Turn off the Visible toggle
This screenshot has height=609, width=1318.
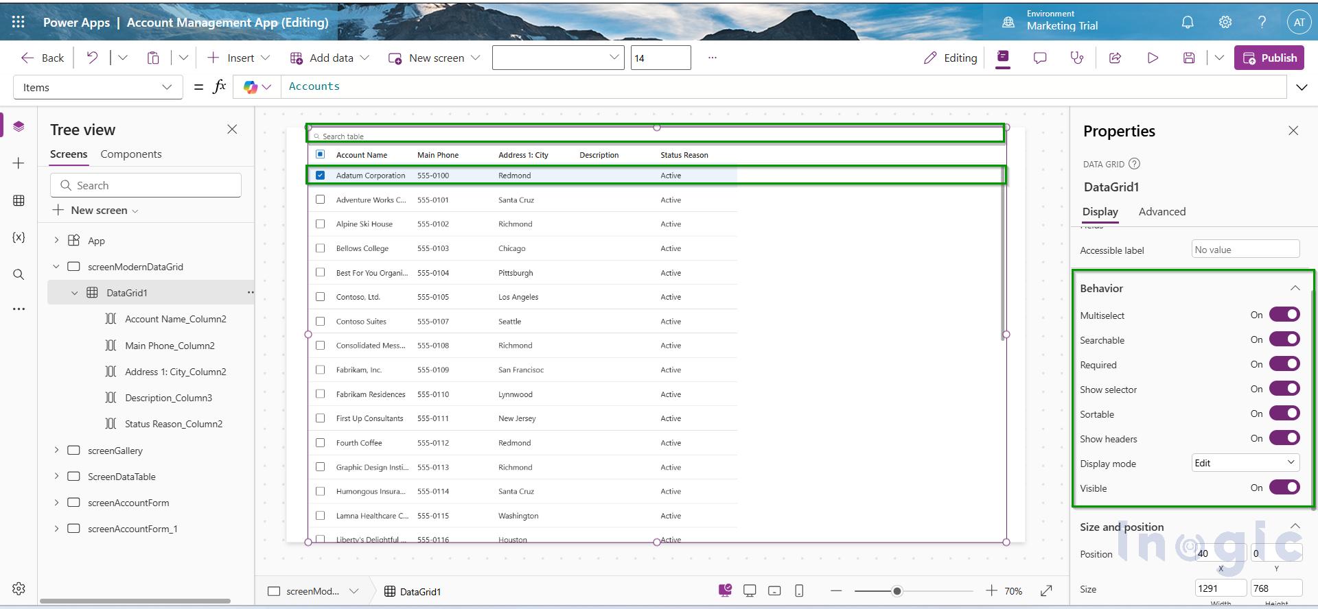click(x=1284, y=488)
